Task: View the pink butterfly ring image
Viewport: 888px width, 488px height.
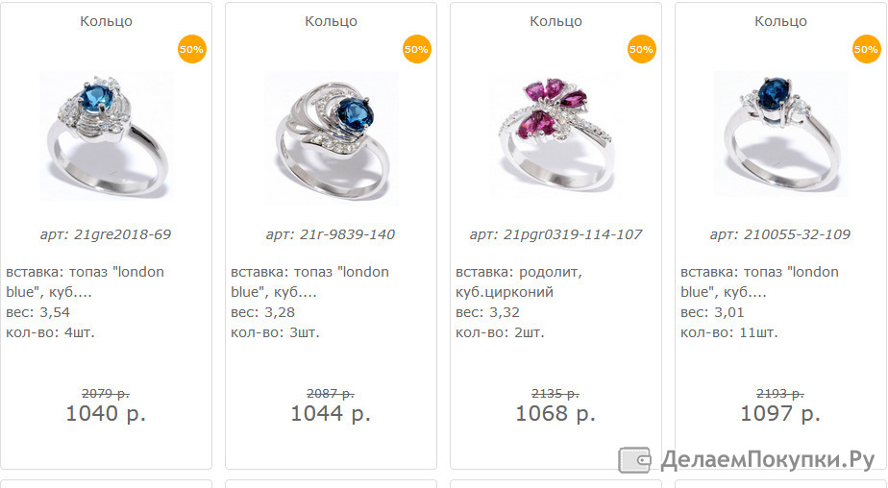Action: click(555, 135)
